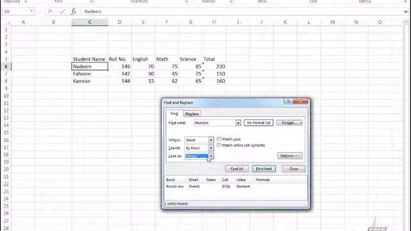Click the Roll No. header cell

(x=119, y=59)
